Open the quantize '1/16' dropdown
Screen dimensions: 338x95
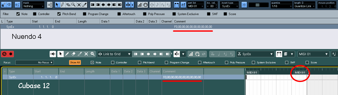click(x=281, y=6)
